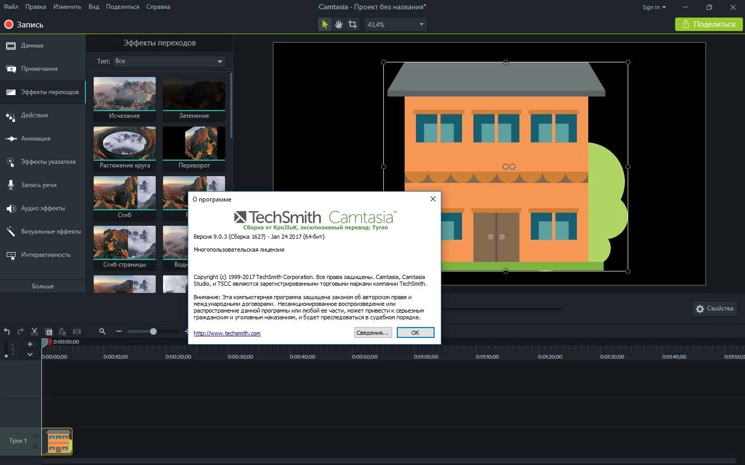Screen dimensions: 745x465
Task: Click the timeline zoom slider handle
Action: [x=153, y=331]
